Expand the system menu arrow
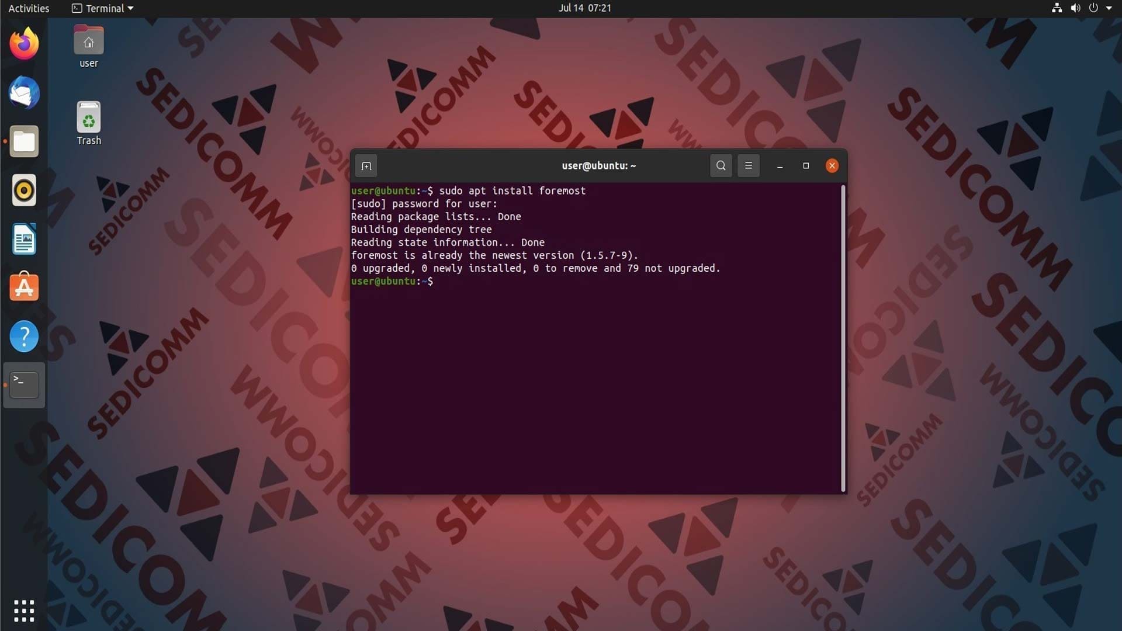The width and height of the screenshot is (1122, 631). [1109, 8]
